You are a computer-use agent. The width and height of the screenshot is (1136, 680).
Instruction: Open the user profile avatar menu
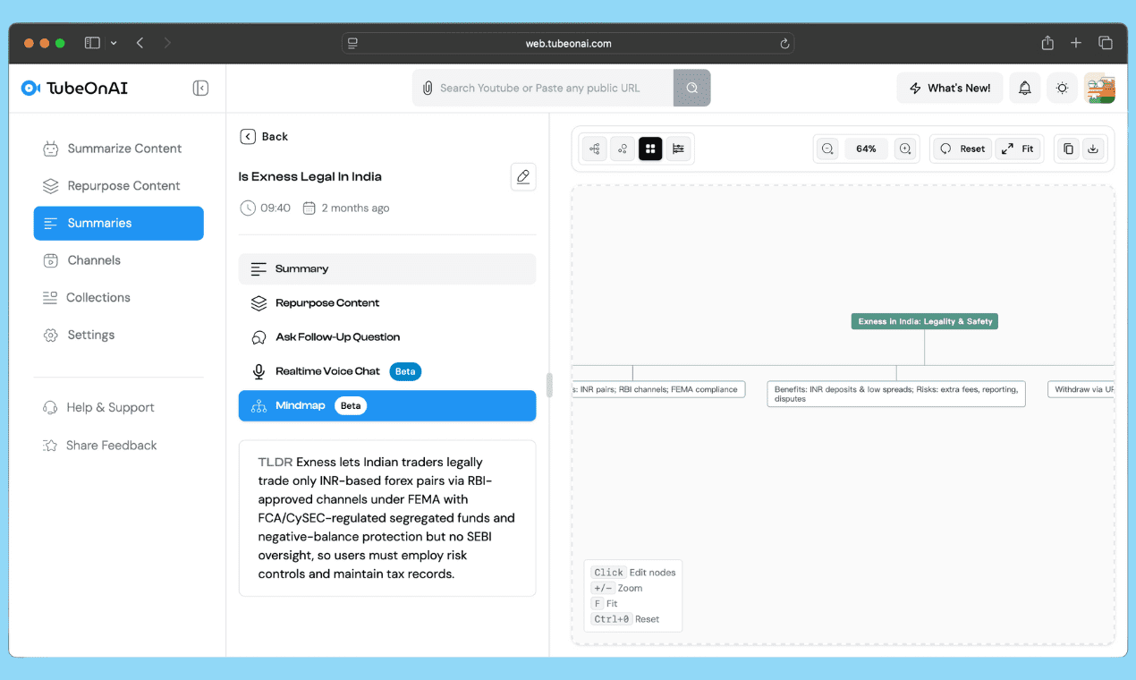click(x=1099, y=88)
